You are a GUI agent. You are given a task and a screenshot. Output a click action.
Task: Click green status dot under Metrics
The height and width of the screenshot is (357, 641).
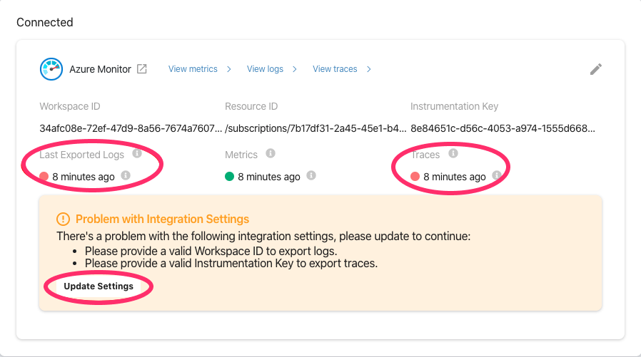pyautogui.click(x=229, y=176)
